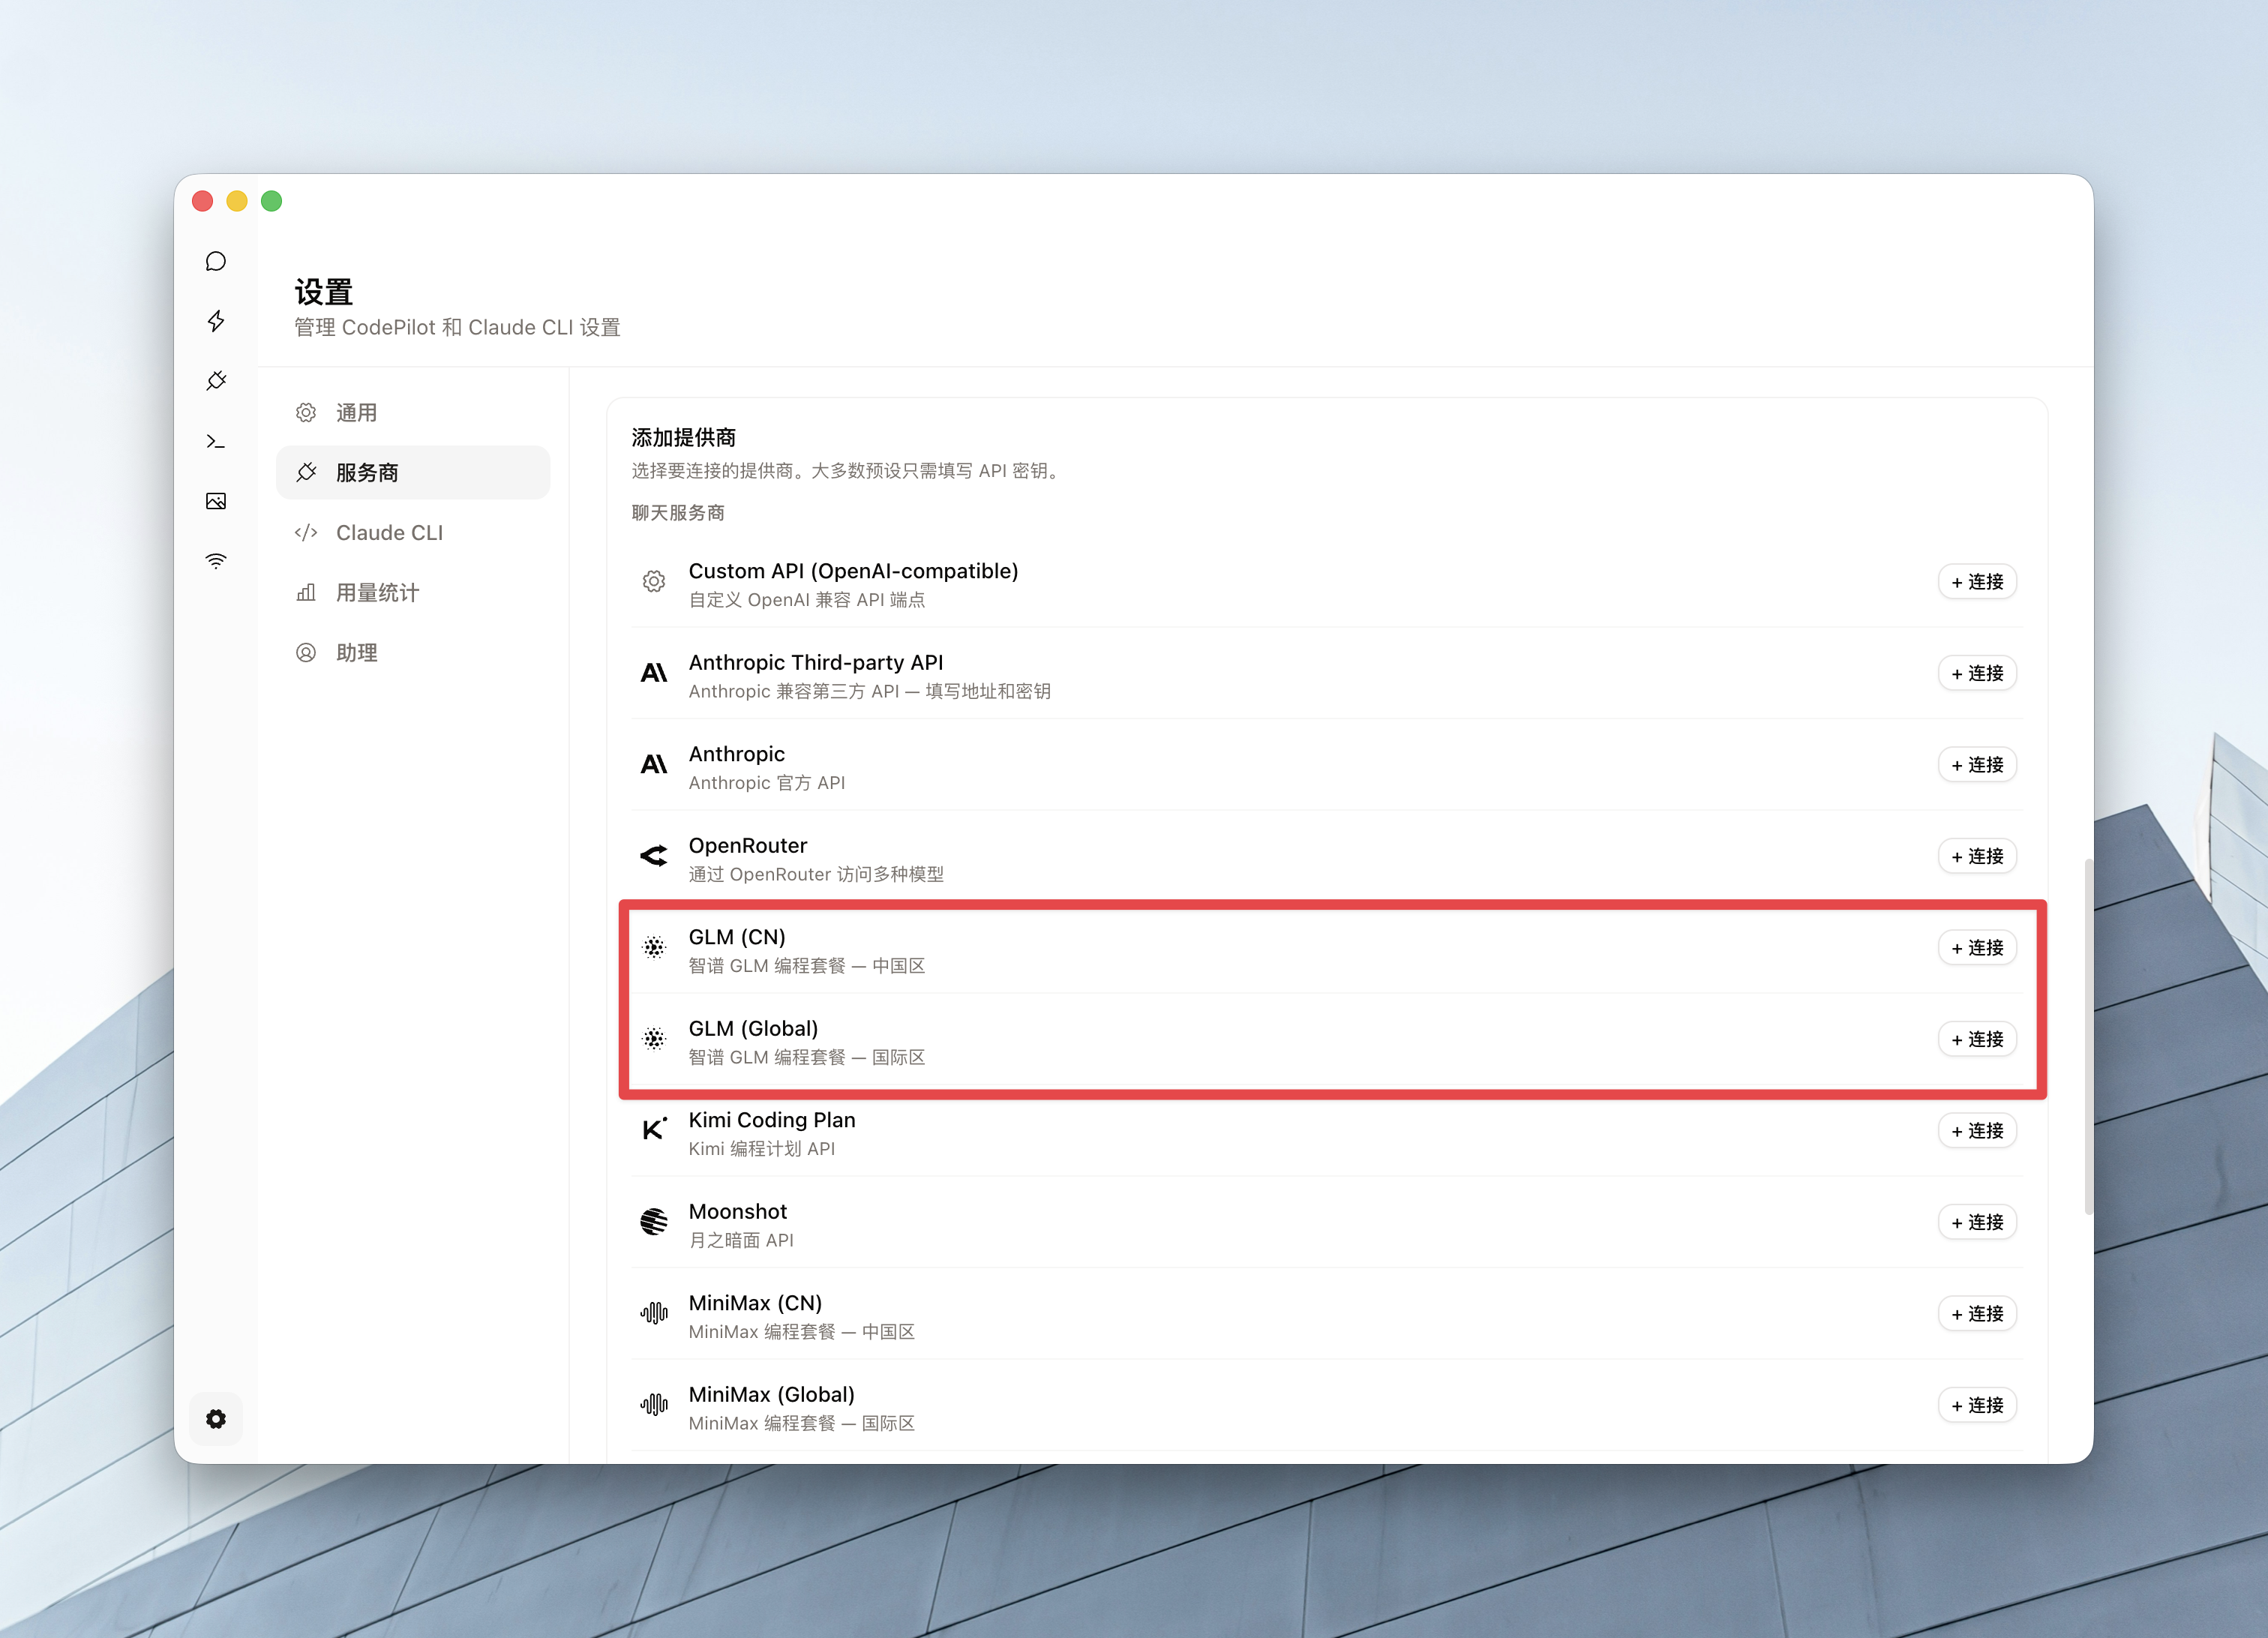Image resolution: width=2268 pixels, height=1638 pixels.
Task: Connect the MiniMax (Global) provider
Action: [1977, 1406]
